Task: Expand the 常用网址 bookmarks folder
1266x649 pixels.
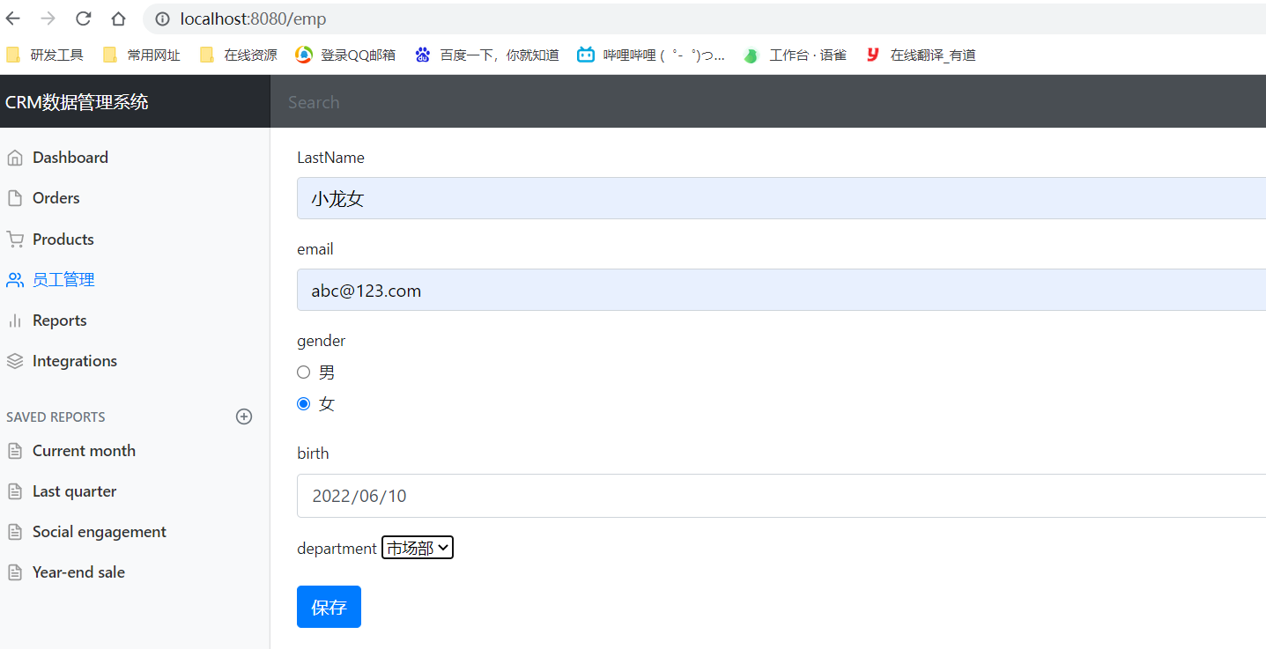Action: pos(111,54)
